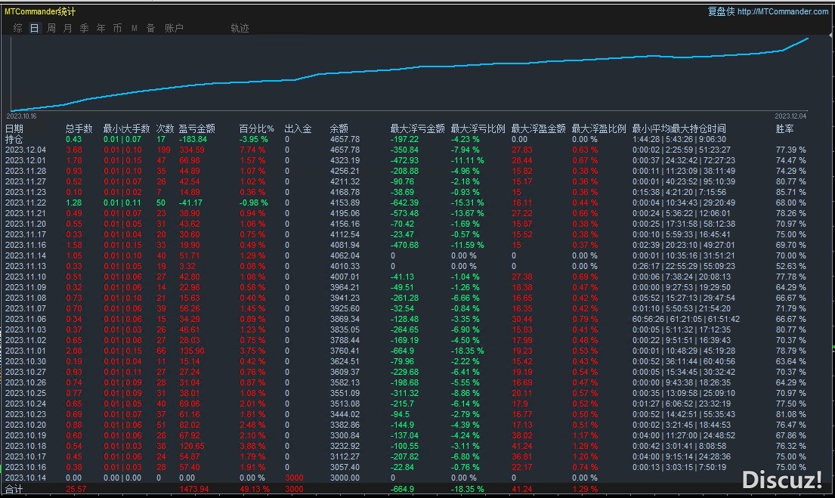This screenshot has height=498, width=835.
Task: Click the 2023.10.16 chart start date label
Action: [x=21, y=116]
